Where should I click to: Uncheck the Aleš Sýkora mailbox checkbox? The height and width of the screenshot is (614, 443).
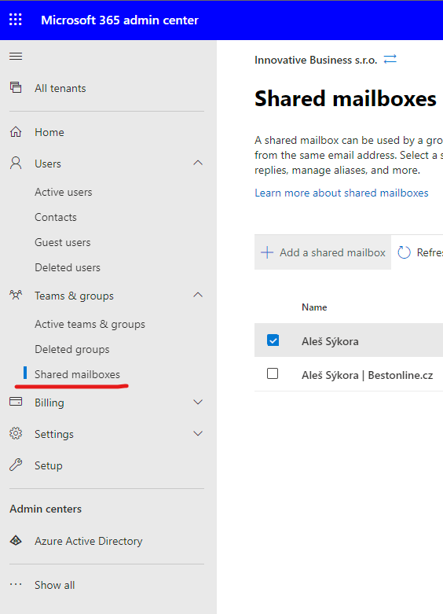(x=273, y=340)
